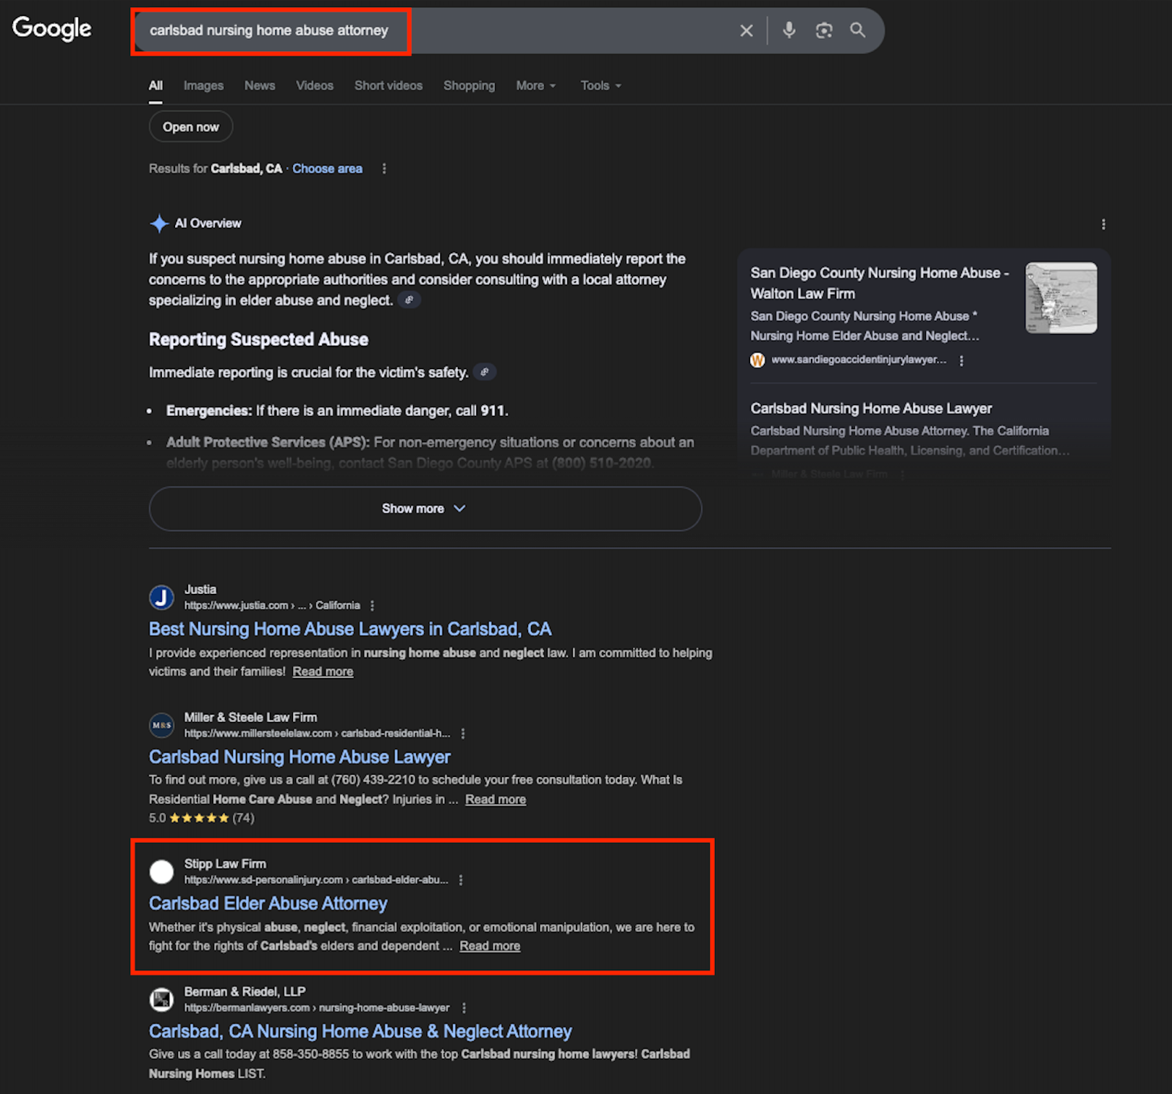Expand AI Overview with Show more

425,509
